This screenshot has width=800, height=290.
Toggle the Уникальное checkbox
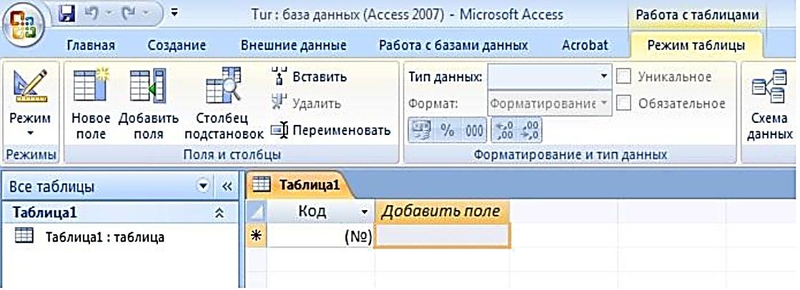[623, 77]
